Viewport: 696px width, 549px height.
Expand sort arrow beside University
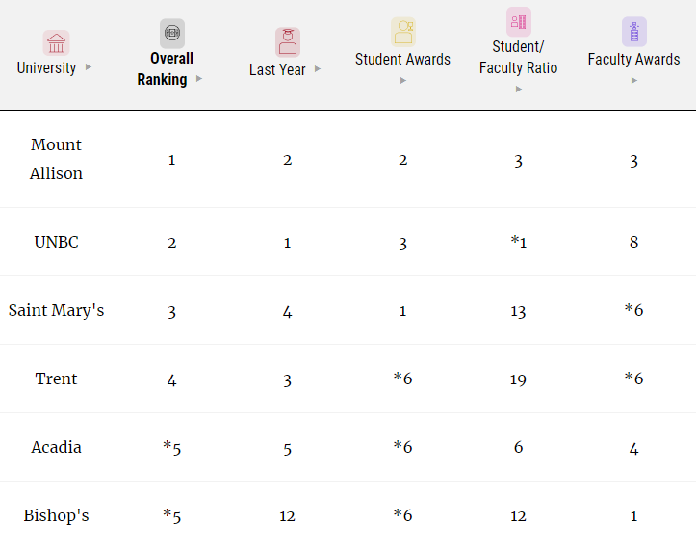click(x=89, y=67)
